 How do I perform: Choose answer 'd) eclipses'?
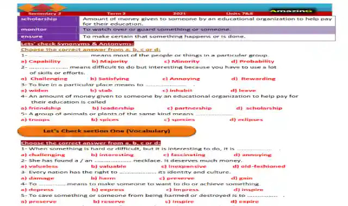pos(246,120)
